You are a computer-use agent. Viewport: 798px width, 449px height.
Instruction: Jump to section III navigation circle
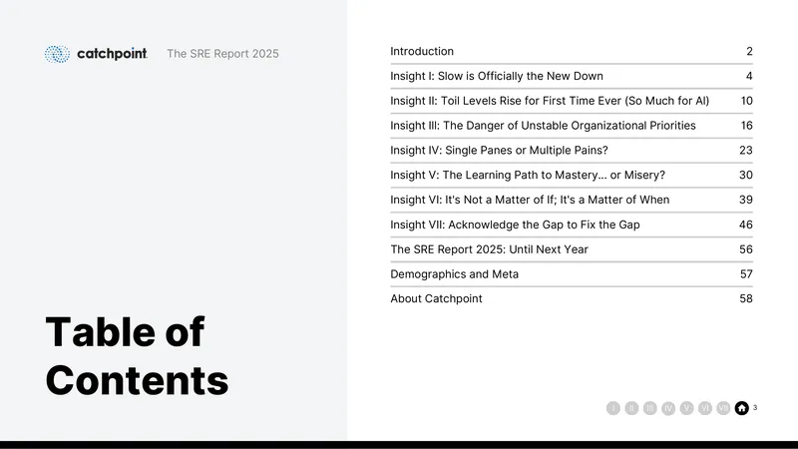click(650, 408)
